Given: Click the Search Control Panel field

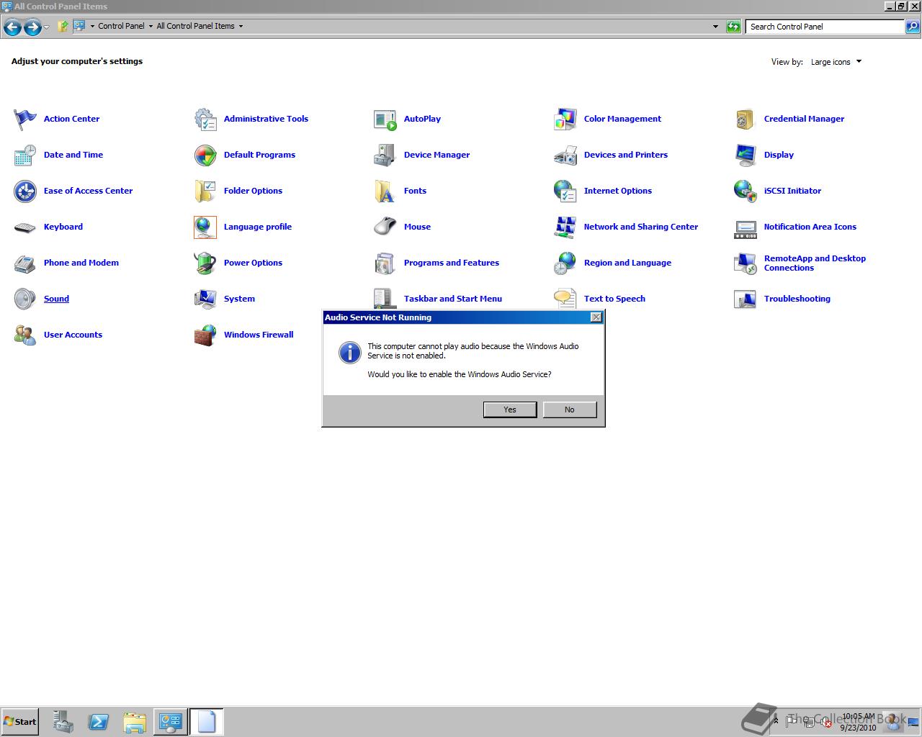Looking at the screenshot, I should 825,27.
